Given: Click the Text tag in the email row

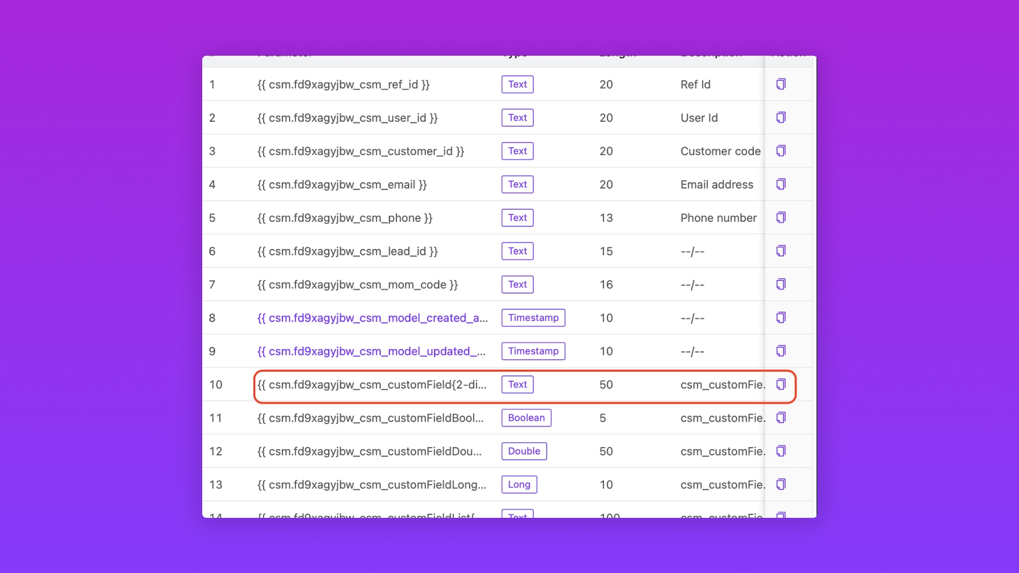Looking at the screenshot, I should click(517, 185).
